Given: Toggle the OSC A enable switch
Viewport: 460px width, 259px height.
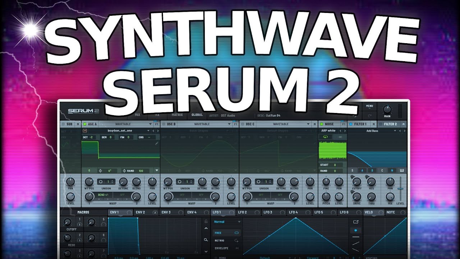Looking at the screenshot, I should click(85, 124).
